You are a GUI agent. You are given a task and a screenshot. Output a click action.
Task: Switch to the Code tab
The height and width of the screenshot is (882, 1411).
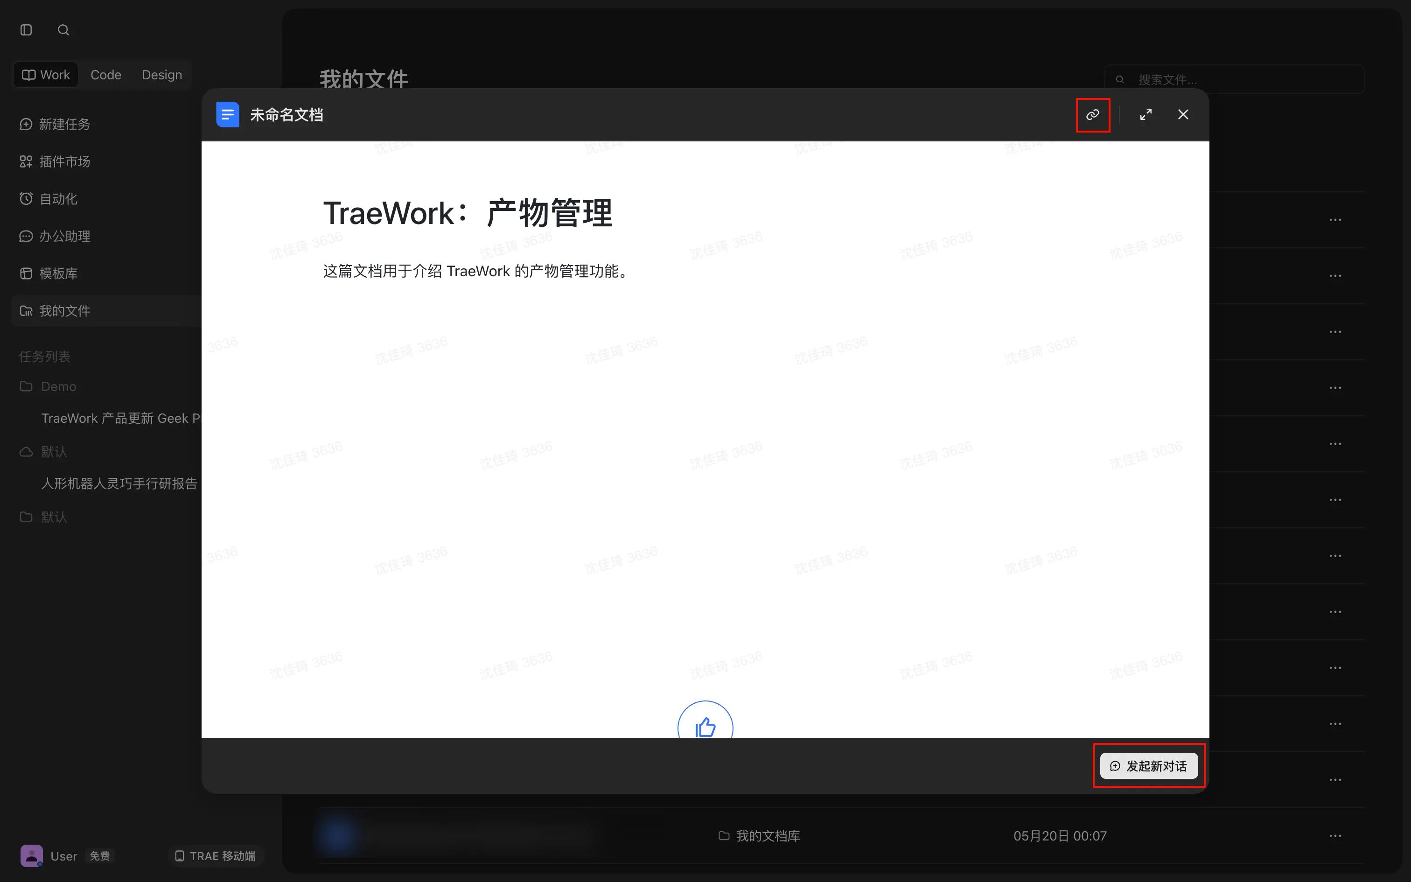(106, 75)
